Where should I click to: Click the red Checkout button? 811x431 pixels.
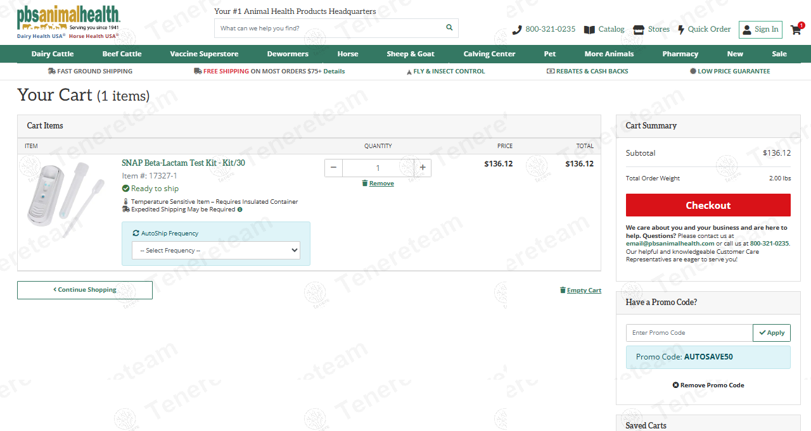pos(708,205)
